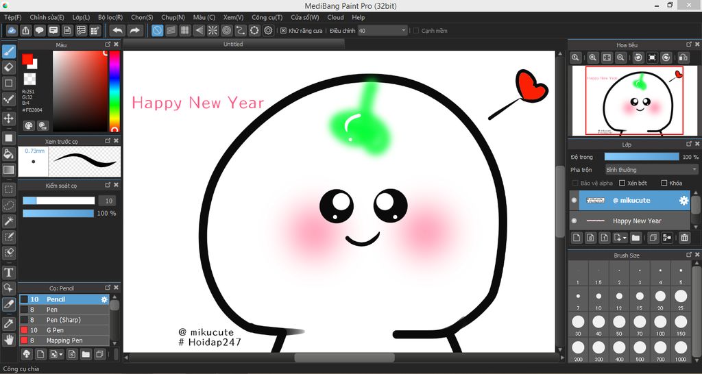
Task: Hide the Happy New Year layer
Action: (574, 221)
